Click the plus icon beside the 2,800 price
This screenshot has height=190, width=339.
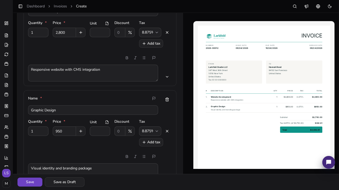click(81, 32)
